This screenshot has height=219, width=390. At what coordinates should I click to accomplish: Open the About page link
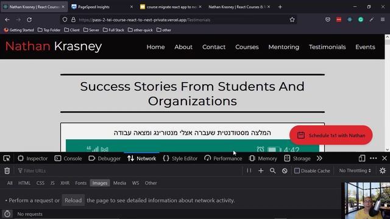click(x=183, y=47)
